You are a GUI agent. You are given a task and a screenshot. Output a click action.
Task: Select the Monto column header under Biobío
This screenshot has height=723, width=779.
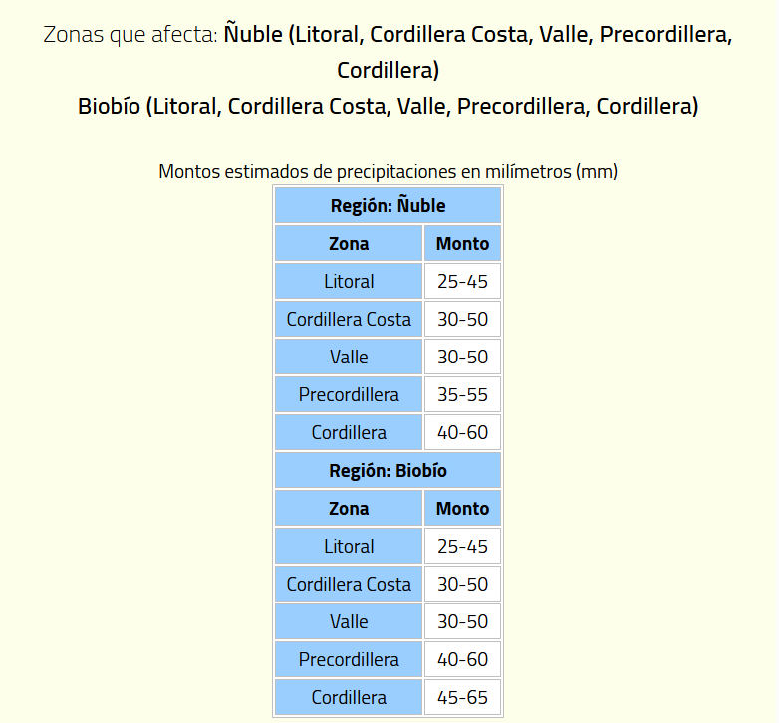[x=462, y=509]
